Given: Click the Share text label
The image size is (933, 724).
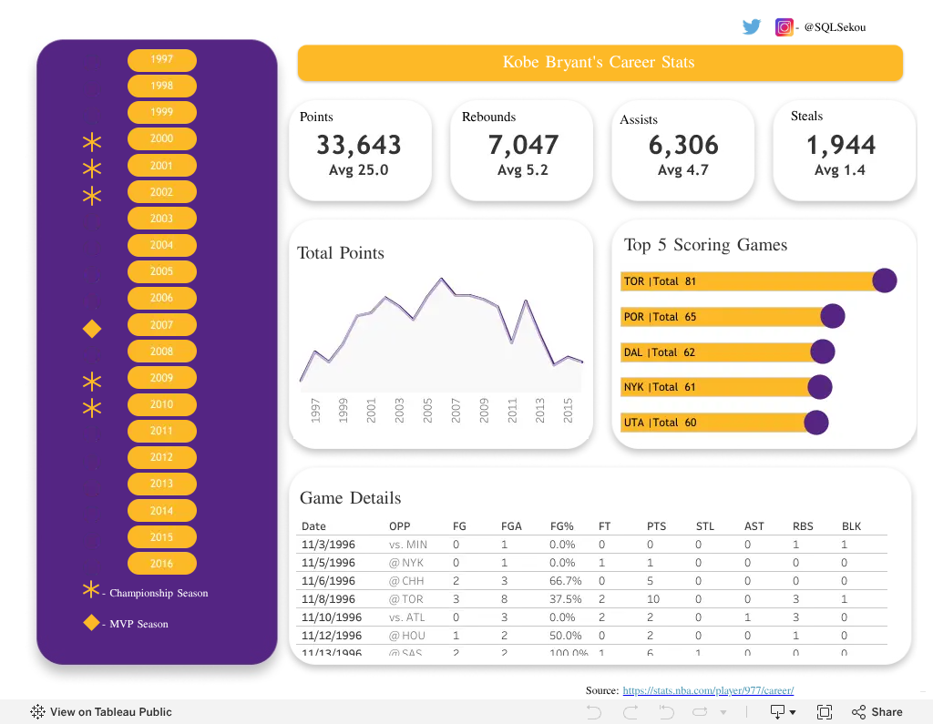Looking at the screenshot, I should [x=887, y=712].
